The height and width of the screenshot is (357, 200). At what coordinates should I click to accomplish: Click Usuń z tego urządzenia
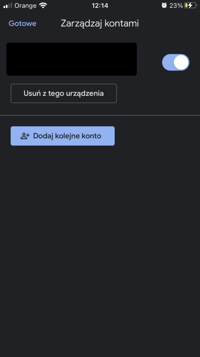click(64, 93)
